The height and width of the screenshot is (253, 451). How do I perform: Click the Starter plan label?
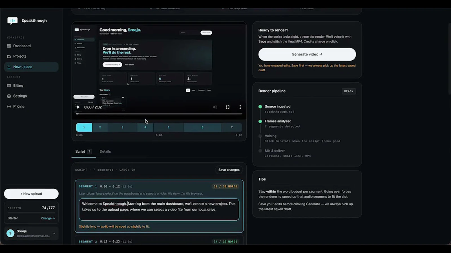point(13,218)
